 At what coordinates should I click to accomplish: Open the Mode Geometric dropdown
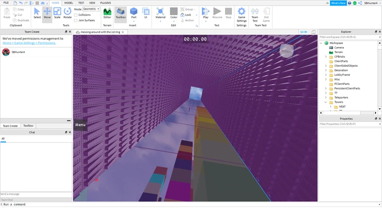(92, 9)
